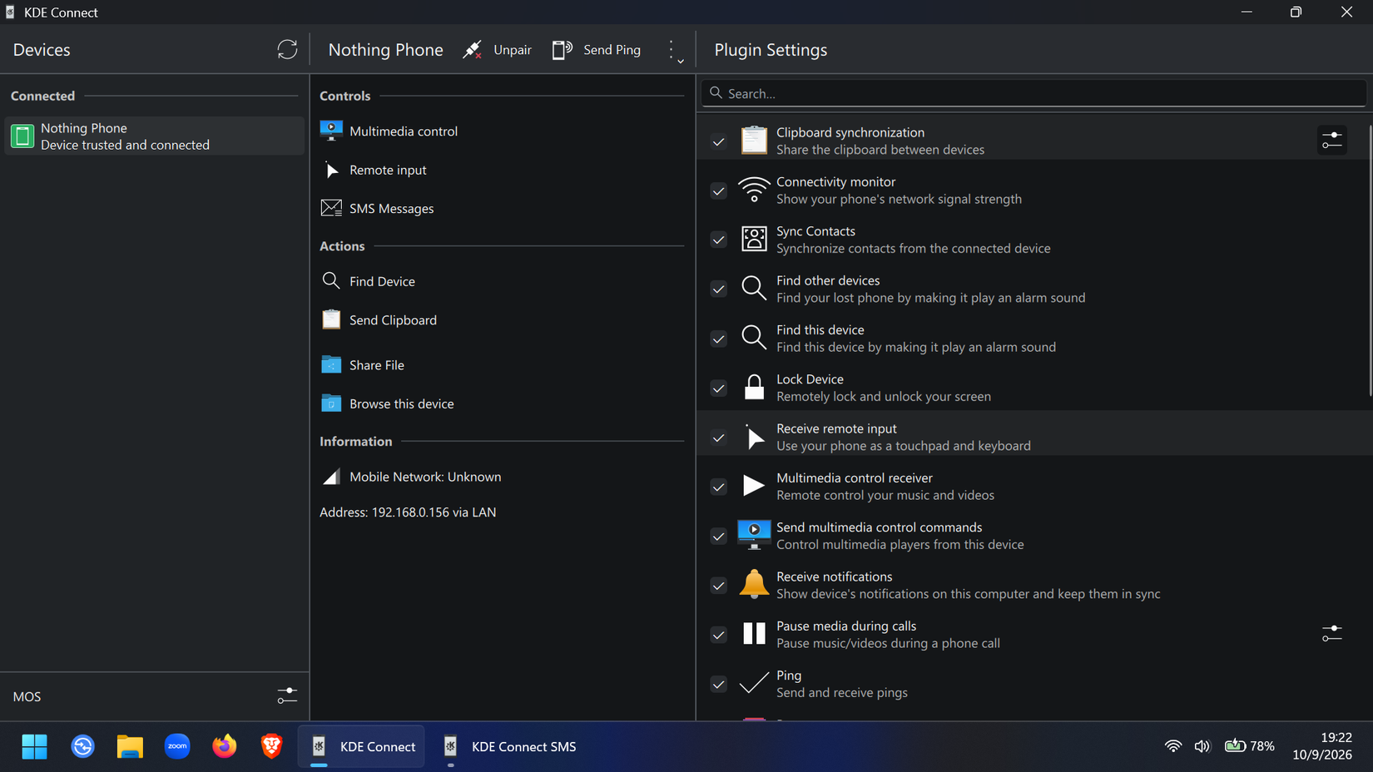Click the Lock Device padlock icon
1373x772 pixels.
click(754, 387)
